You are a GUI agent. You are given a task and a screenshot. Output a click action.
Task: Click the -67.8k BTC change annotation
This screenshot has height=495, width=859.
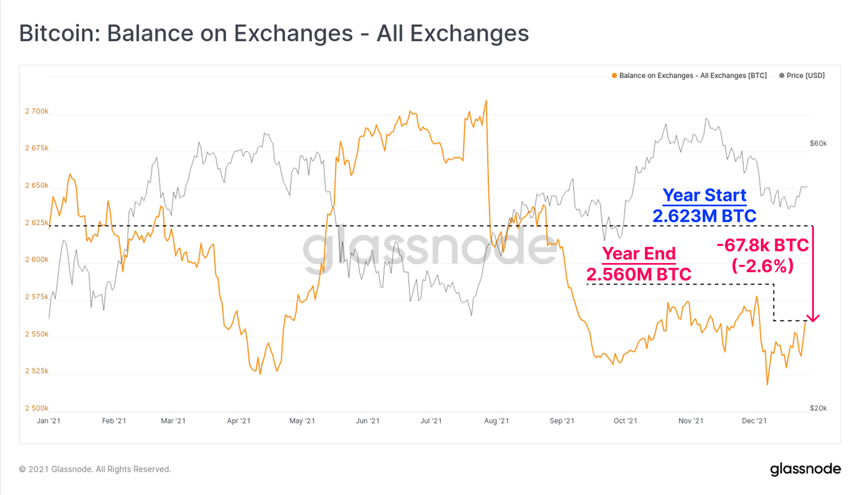[762, 245]
